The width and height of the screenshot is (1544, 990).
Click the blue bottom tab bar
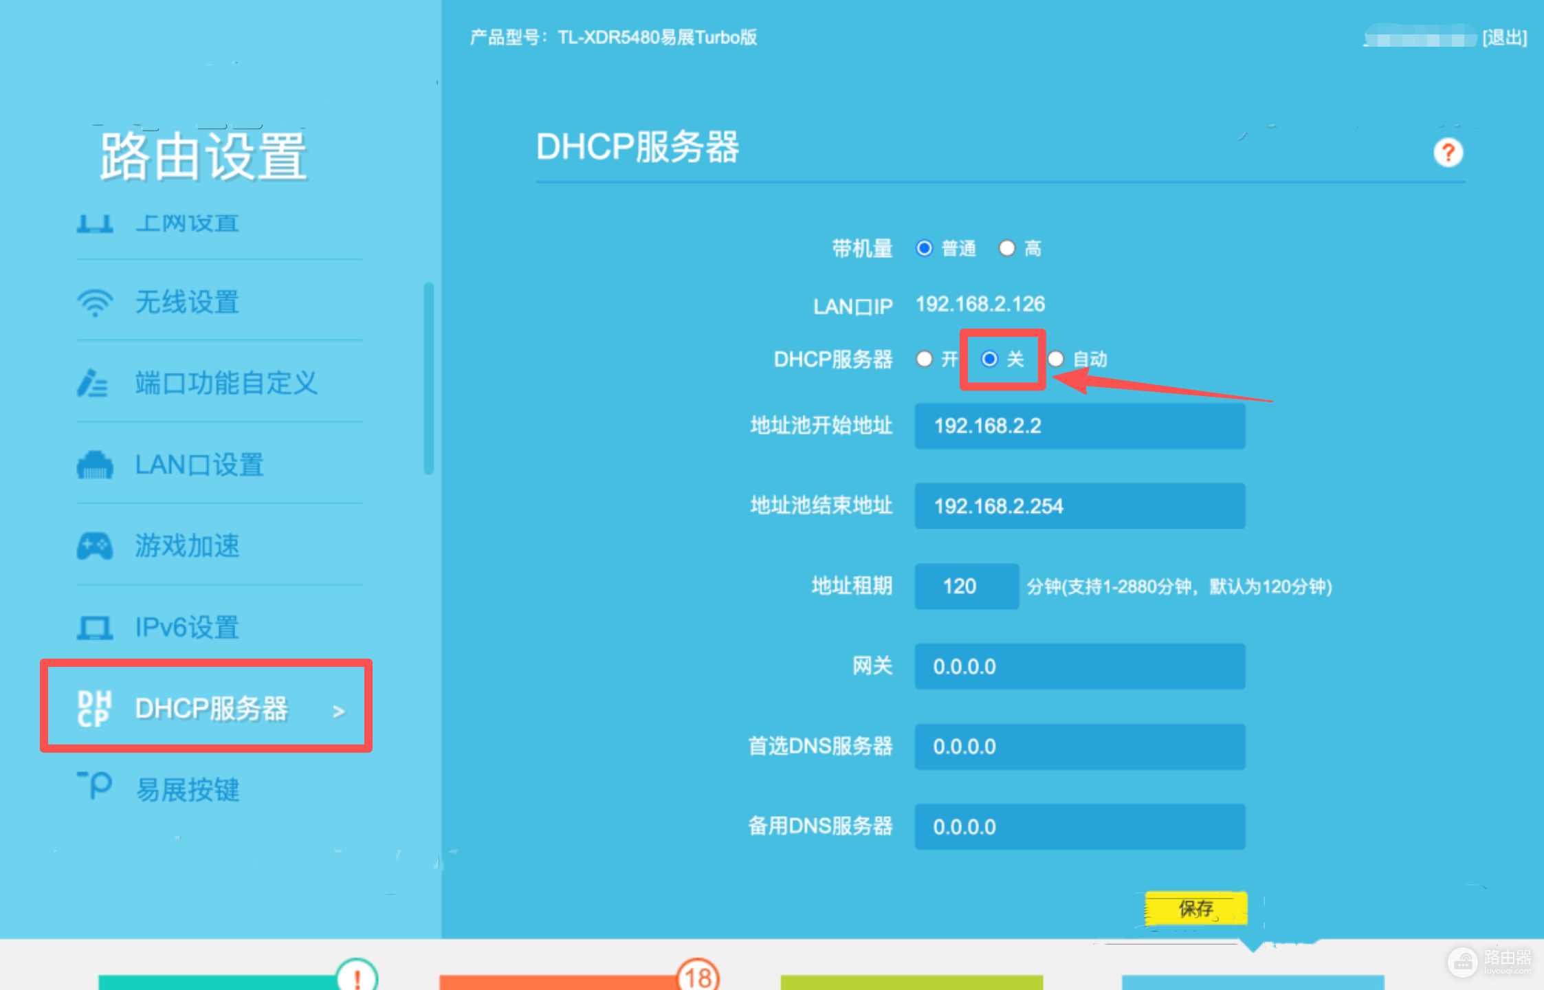tap(1253, 982)
